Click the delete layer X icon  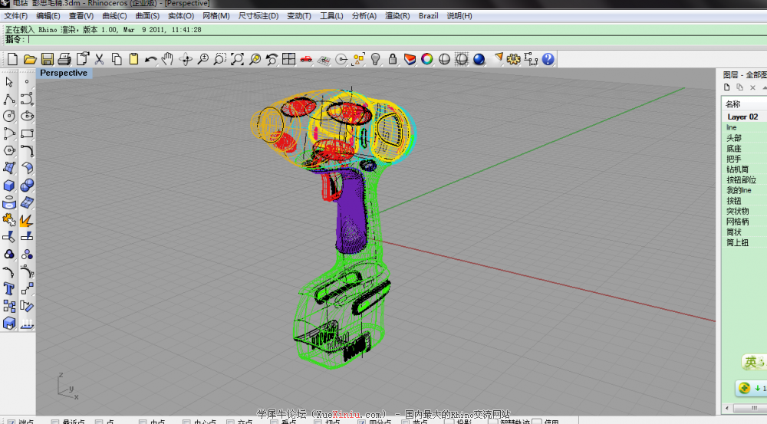pos(753,87)
